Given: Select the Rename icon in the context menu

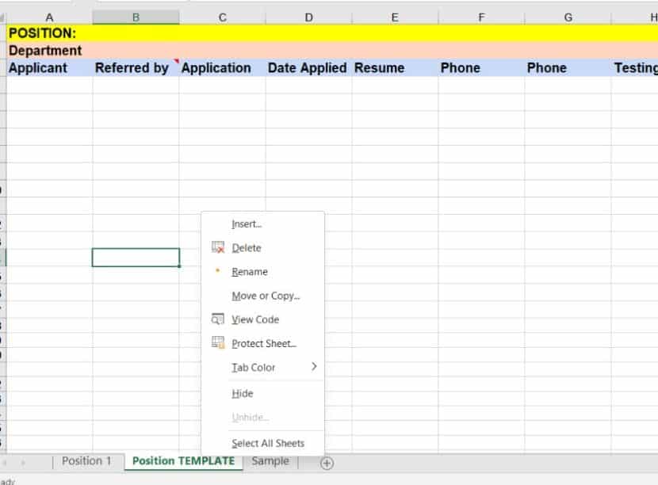Looking at the screenshot, I should (220, 272).
